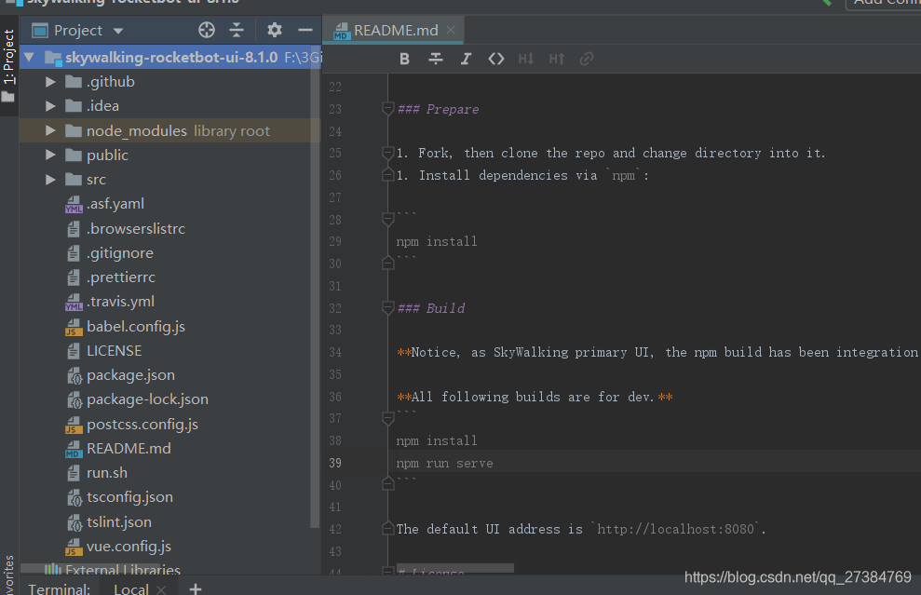The width and height of the screenshot is (921, 595).
Task: Close the Local terminal tab
Action: [161, 589]
